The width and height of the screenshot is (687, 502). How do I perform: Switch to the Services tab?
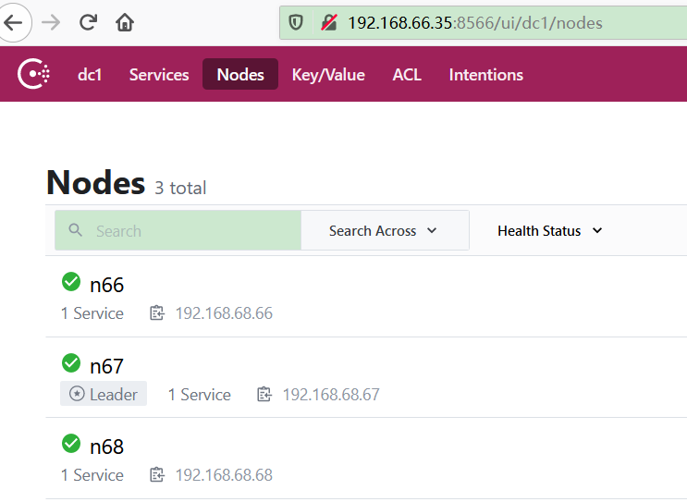[x=159, y=75]
